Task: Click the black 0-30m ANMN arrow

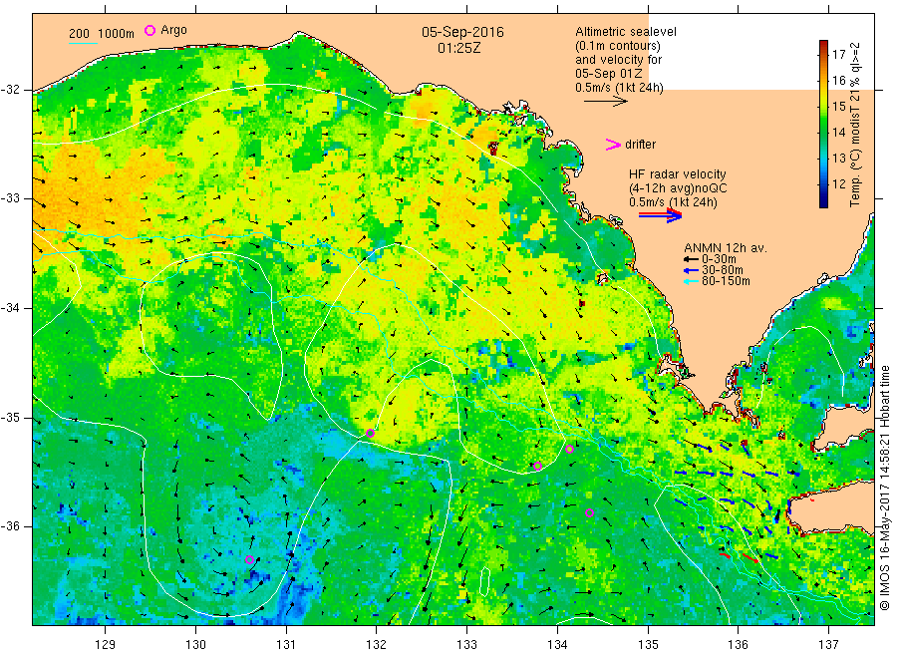Action: tap(691, 259)
